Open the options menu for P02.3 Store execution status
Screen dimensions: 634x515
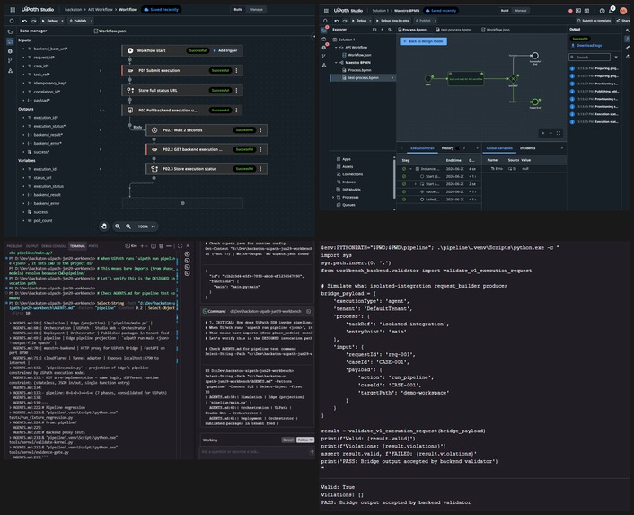pyautogui.click(x=260, y=169)
